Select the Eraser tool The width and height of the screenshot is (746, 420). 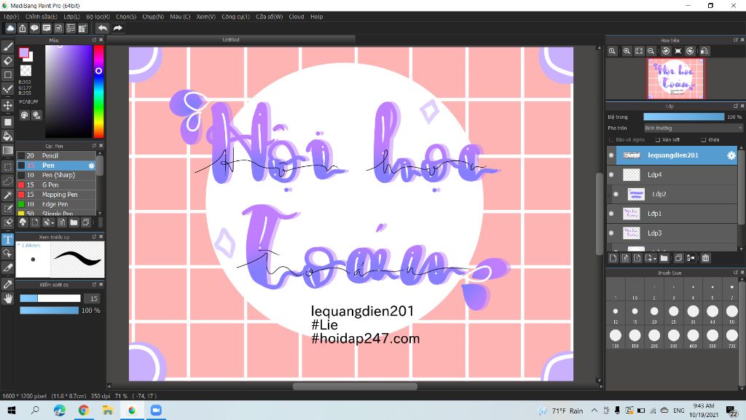(x=7, y=61)
